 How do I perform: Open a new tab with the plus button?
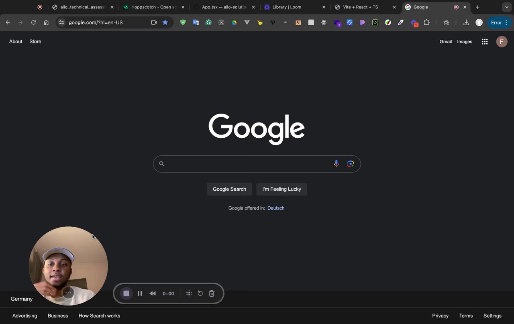point(477,7)
